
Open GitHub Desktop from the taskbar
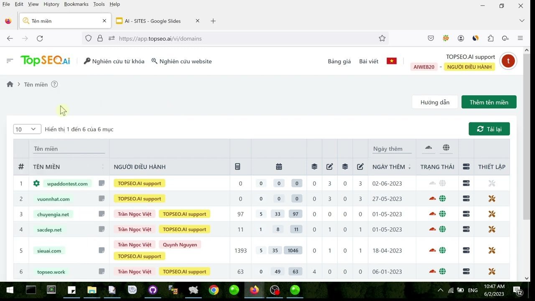click(153, 290)
